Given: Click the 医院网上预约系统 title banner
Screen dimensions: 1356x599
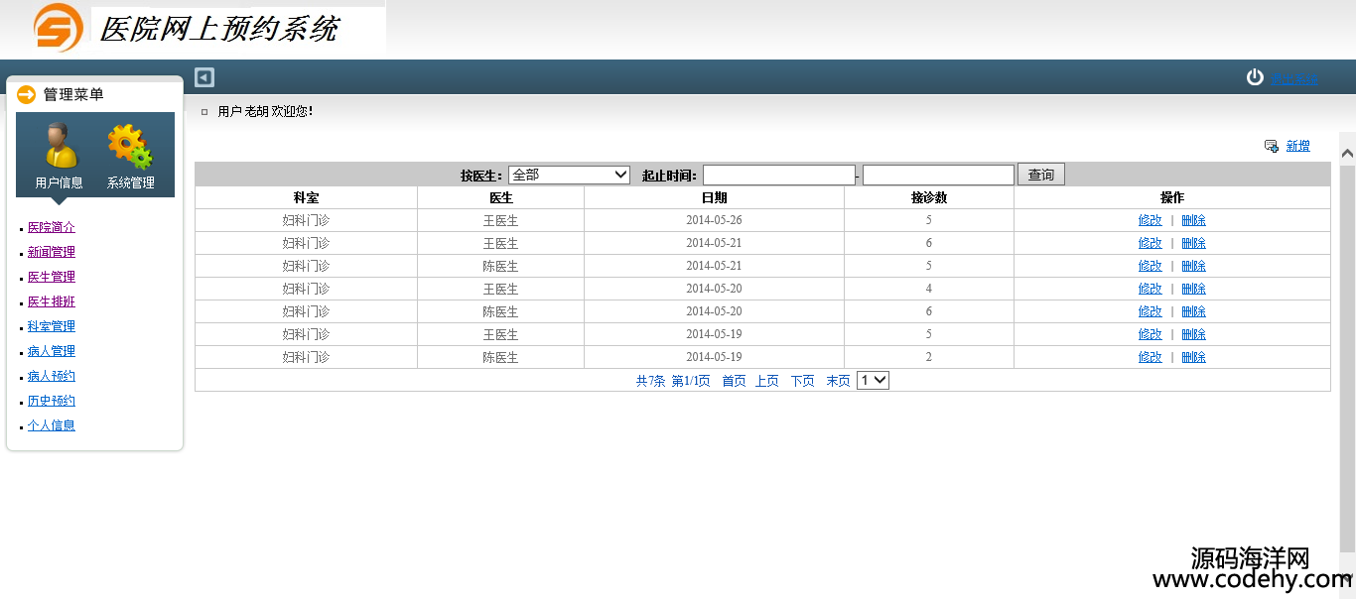Looking at the screenshot, I should pos(219,28).
